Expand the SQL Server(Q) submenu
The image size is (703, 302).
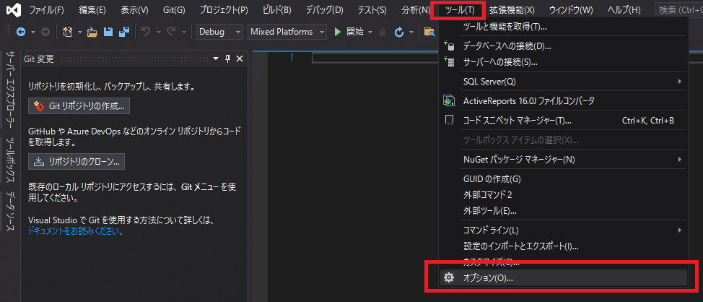pyautogui.click(x=562, y=81)
